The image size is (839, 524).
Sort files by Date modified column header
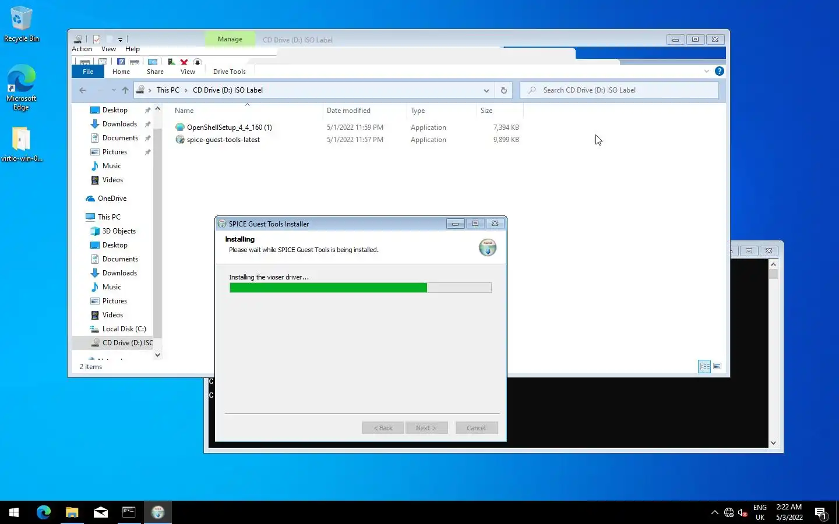[348, 111]
